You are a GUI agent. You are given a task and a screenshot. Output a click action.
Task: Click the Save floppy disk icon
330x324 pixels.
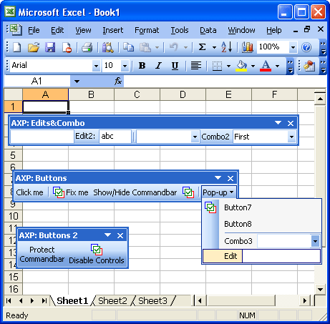click(50, 47)
